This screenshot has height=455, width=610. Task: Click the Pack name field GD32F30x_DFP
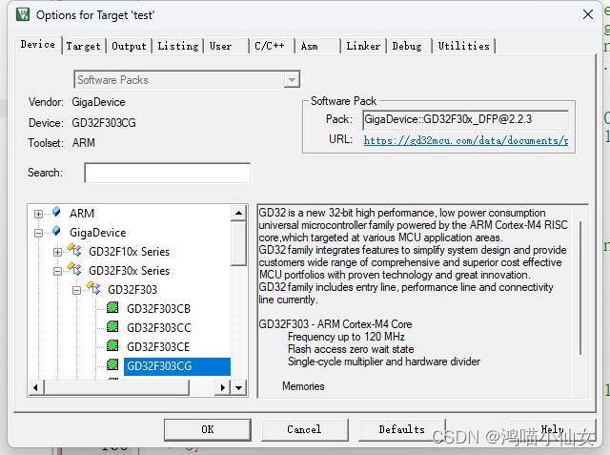coord(466,120)
